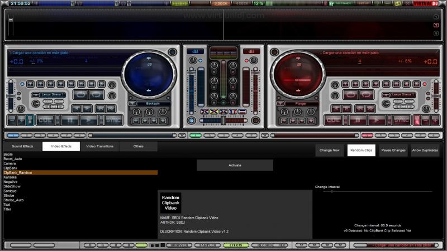Click the right deck CUE button

click(333, 120)
